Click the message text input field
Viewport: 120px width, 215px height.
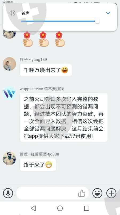(x=53, y=193)
